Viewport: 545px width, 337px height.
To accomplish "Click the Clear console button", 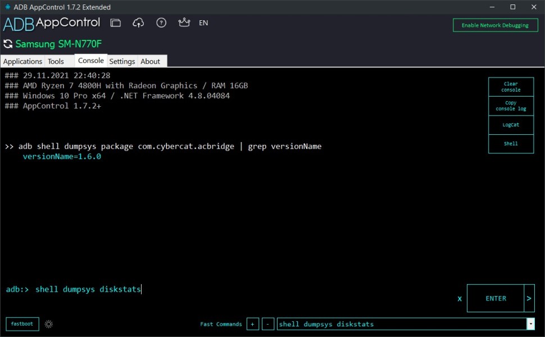I will click(x=511, y=87).
